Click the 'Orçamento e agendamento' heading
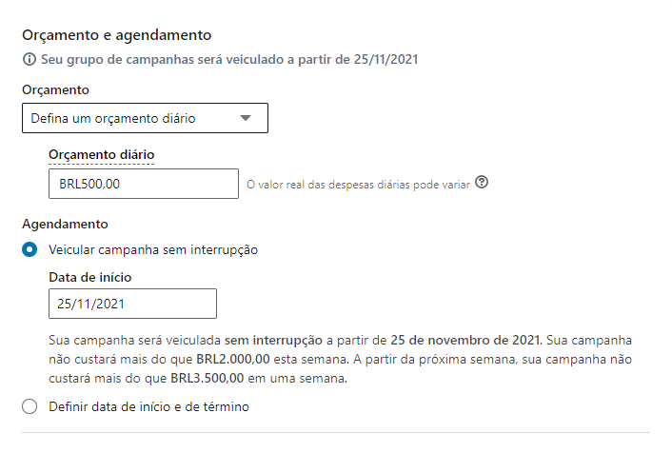Screen dimensions: 672x453 pyautogui.click(x=116, y=35)
